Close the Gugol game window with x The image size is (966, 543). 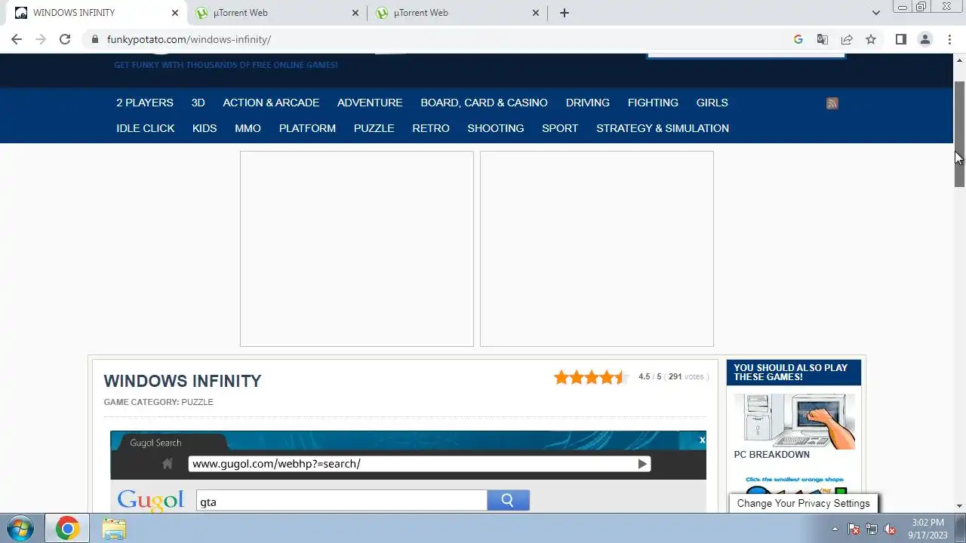(702, 440)
